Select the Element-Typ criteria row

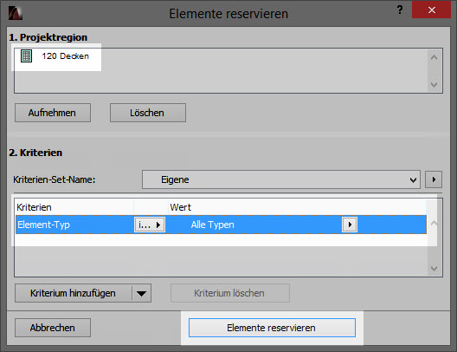pyautogui.click(x=222, y=225)
